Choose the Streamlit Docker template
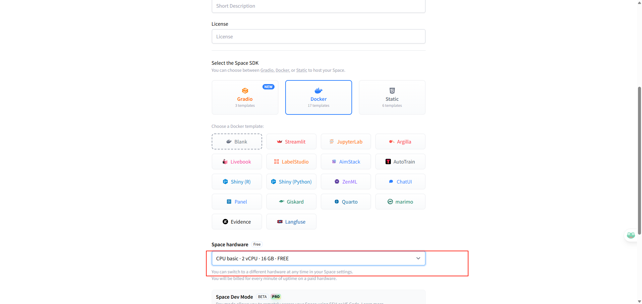Viewport: 642px width, 304px height. (x=291, y=142)
